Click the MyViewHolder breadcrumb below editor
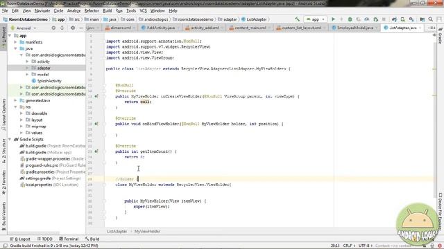This screenshot has height=249, width=444. click(147, 231)
